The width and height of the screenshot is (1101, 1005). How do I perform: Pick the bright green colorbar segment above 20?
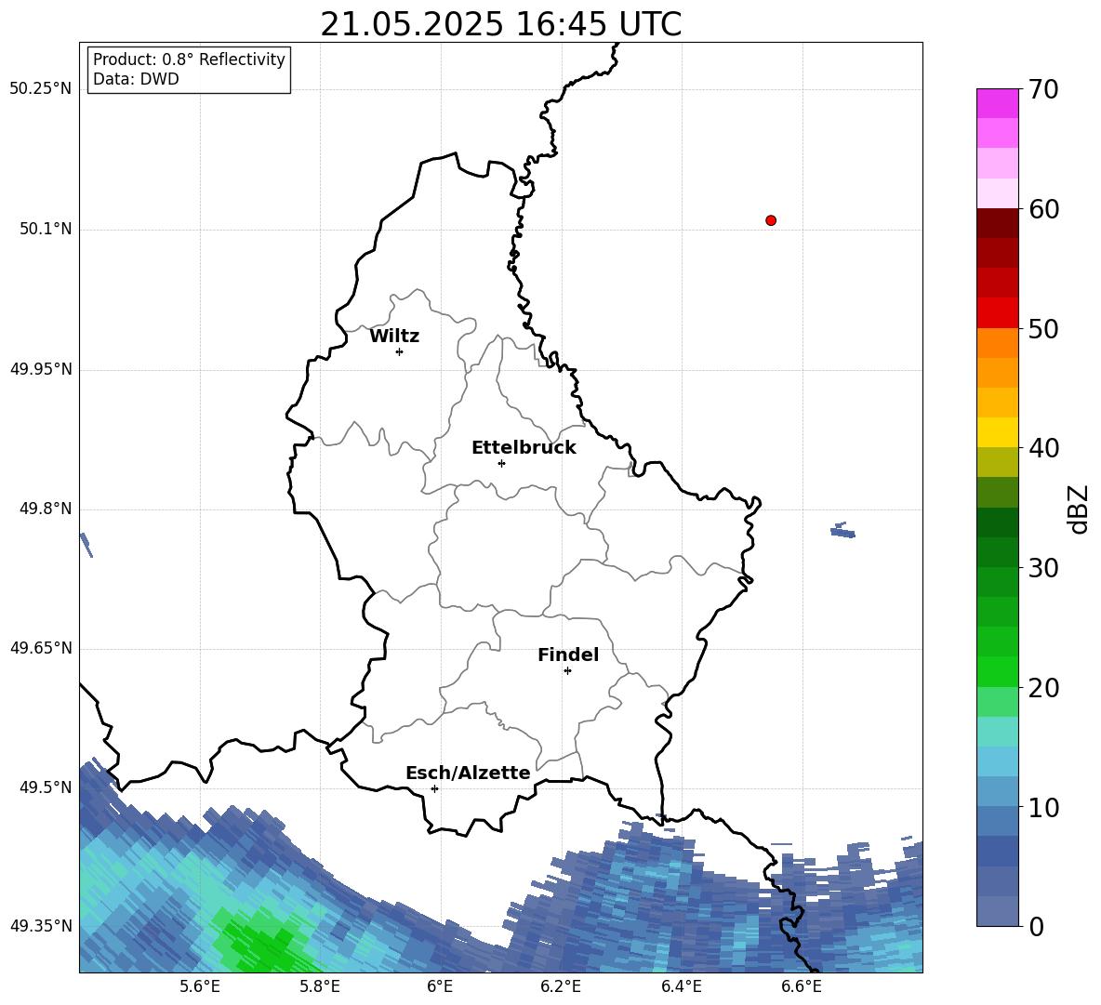[x=997, y=671]
